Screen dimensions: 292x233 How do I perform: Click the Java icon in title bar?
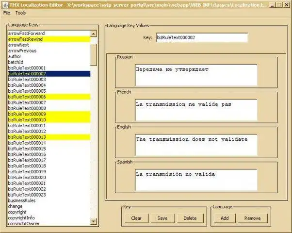point(5,5)
